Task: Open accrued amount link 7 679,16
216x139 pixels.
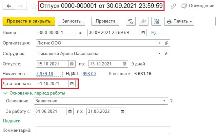Action: [x=45, y=74]
